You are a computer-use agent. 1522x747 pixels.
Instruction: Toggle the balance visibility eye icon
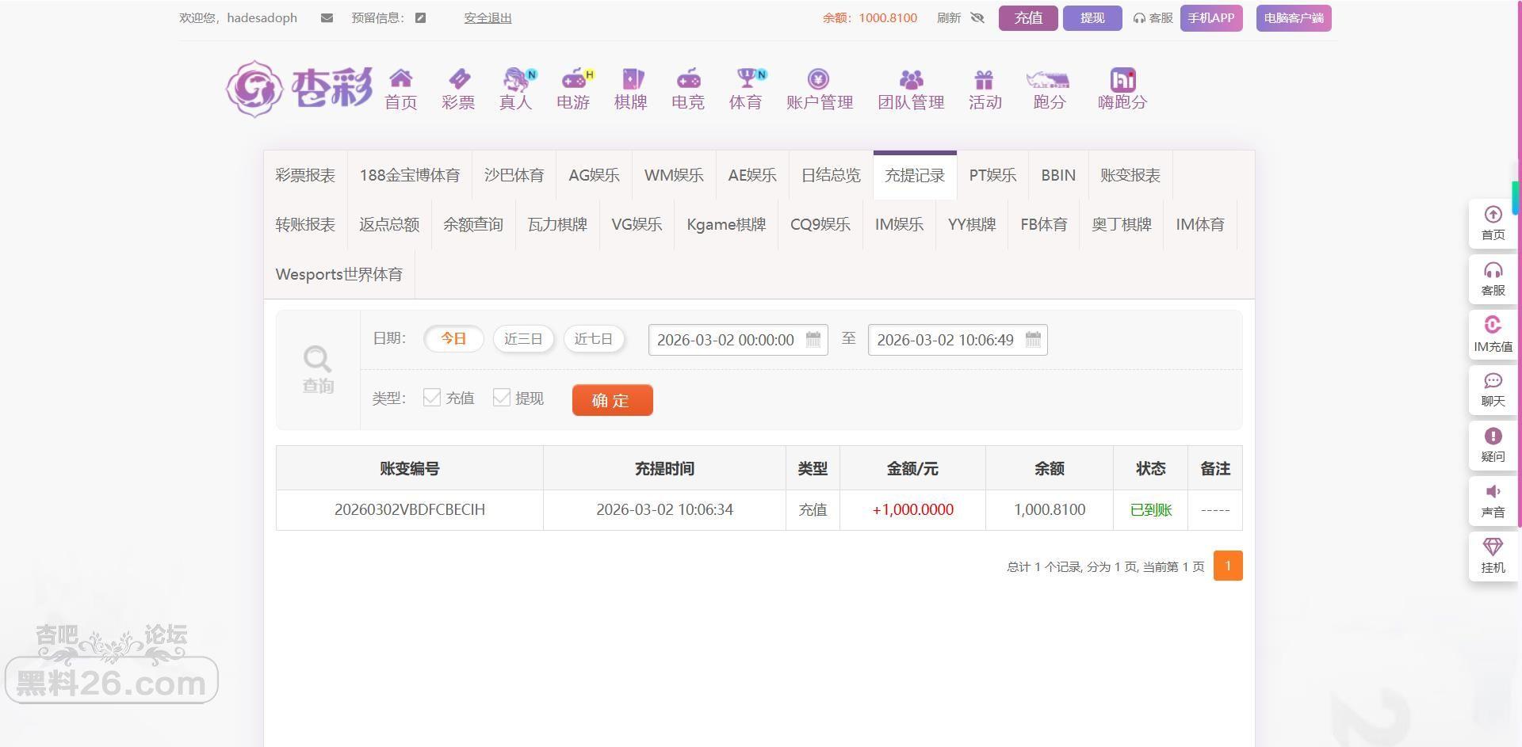click(977, 18)
